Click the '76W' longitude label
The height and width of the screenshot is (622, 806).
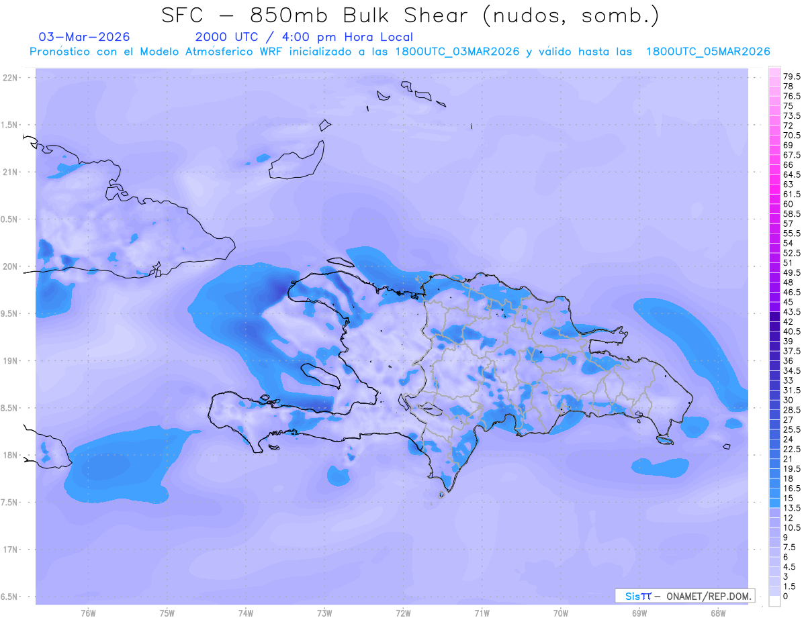click(88, 613)
